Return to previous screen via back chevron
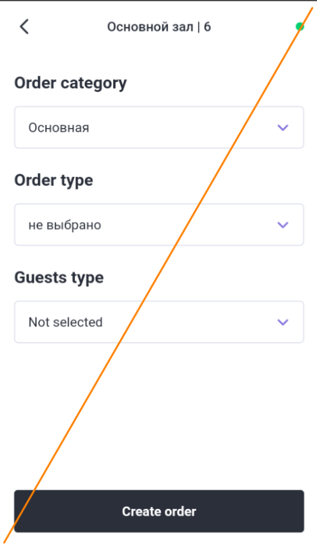 pyautogui.click(x=24, y=26)
